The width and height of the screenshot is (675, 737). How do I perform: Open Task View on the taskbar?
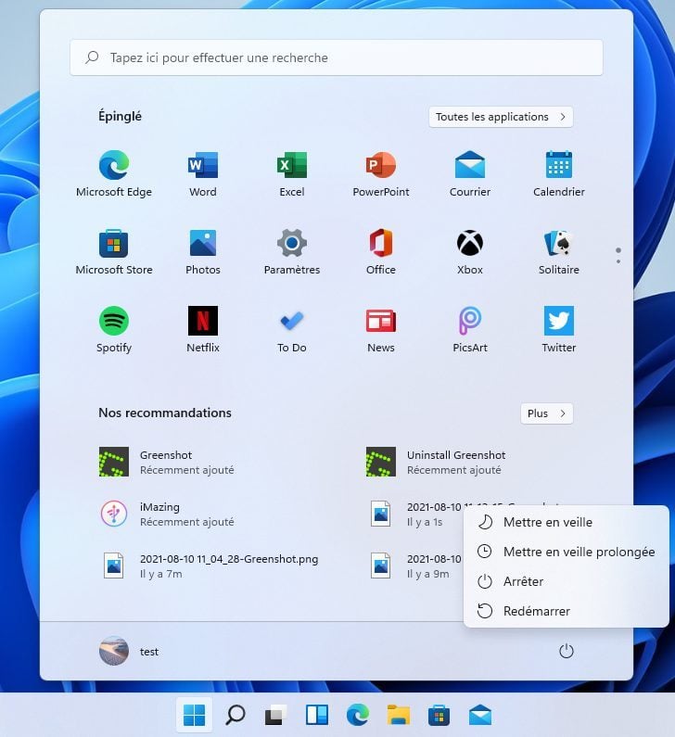(x=276, y=715)
